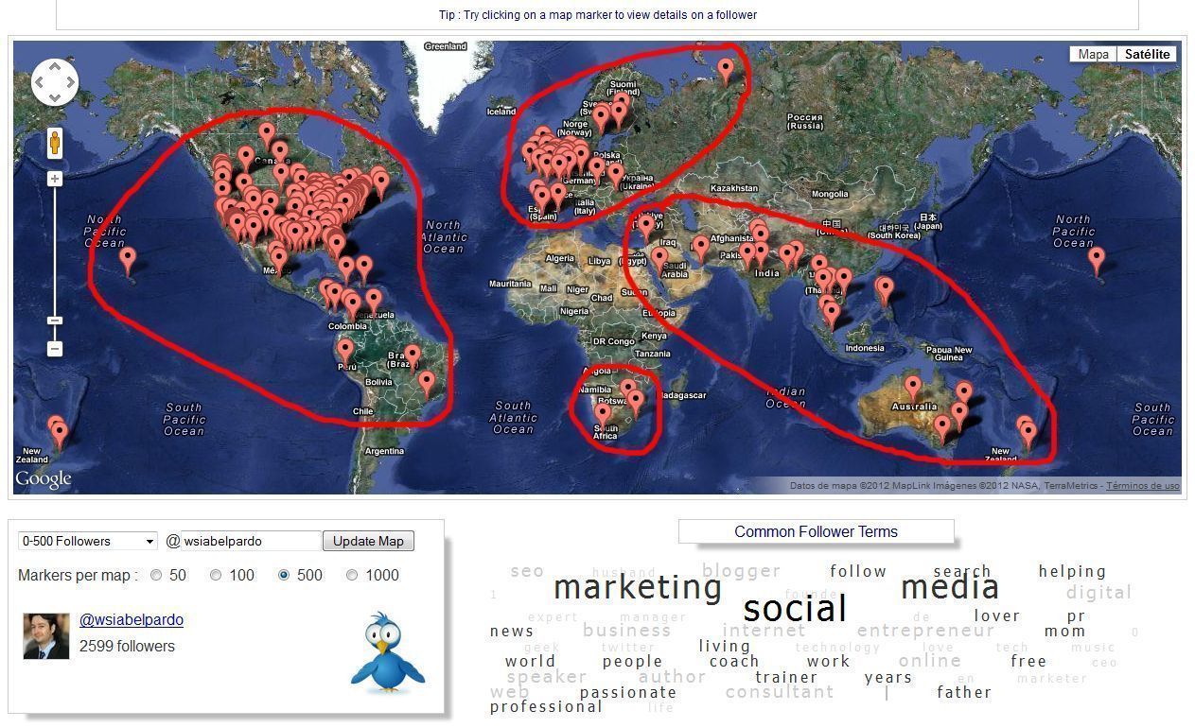Click the marker in southeastern Brazil
This screenshot has width=1195, height=728.
pyautogui.click(x=427, y=383)
